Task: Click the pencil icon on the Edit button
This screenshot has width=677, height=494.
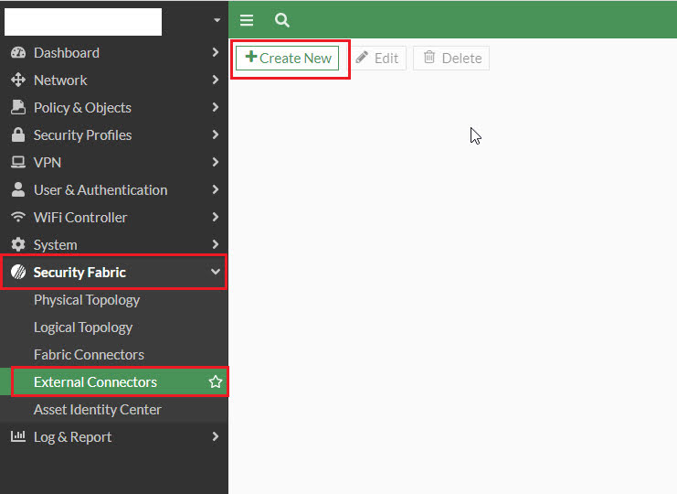Action: pos(362,57)
